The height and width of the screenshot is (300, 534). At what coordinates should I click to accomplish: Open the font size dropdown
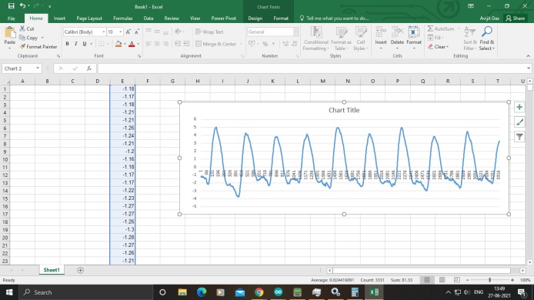click(x=121, y=32)
